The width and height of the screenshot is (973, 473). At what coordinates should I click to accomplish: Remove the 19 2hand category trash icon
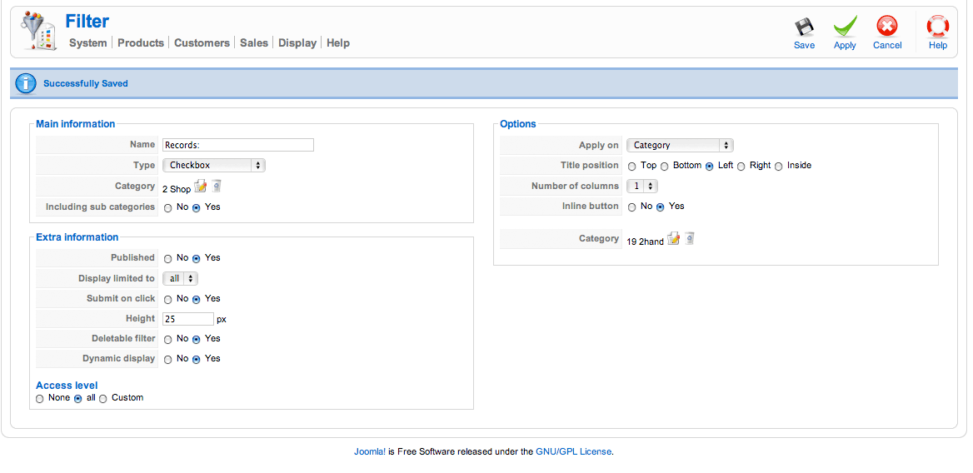[x=690, y=239]
